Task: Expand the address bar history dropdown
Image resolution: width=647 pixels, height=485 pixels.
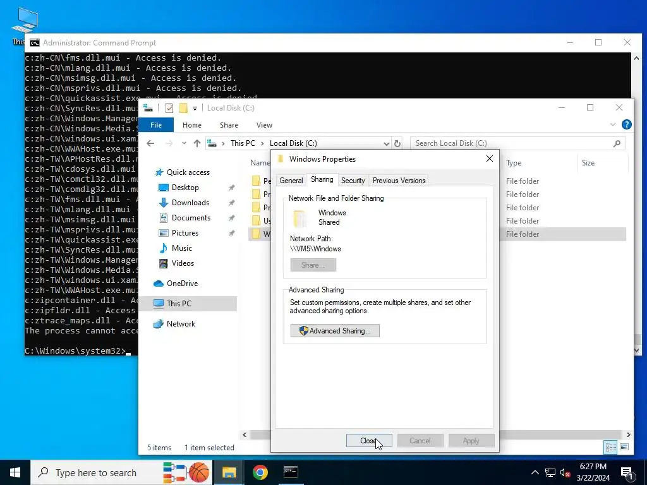Action: 386,143
